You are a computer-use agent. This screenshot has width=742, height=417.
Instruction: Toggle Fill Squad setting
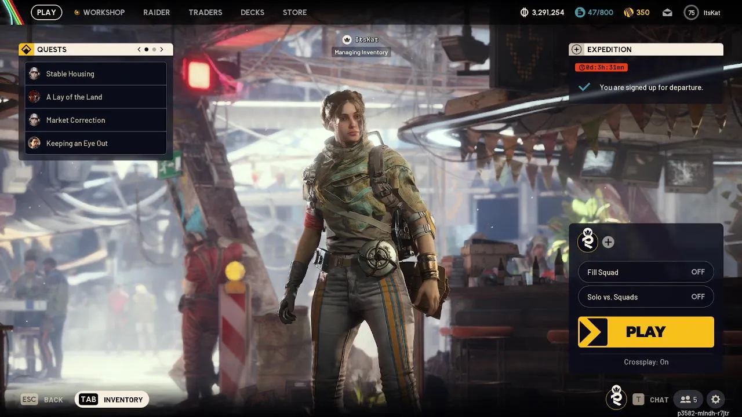point(646,272)
